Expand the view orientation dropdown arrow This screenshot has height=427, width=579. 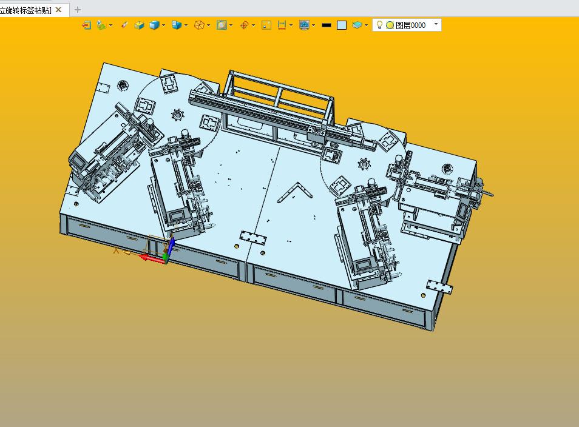point(186,25)
